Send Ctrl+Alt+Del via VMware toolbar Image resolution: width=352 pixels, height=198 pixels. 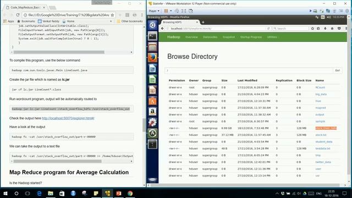coord(177,11)
